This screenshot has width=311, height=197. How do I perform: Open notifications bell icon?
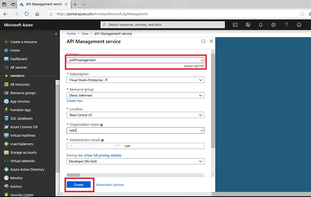point(261,24)
